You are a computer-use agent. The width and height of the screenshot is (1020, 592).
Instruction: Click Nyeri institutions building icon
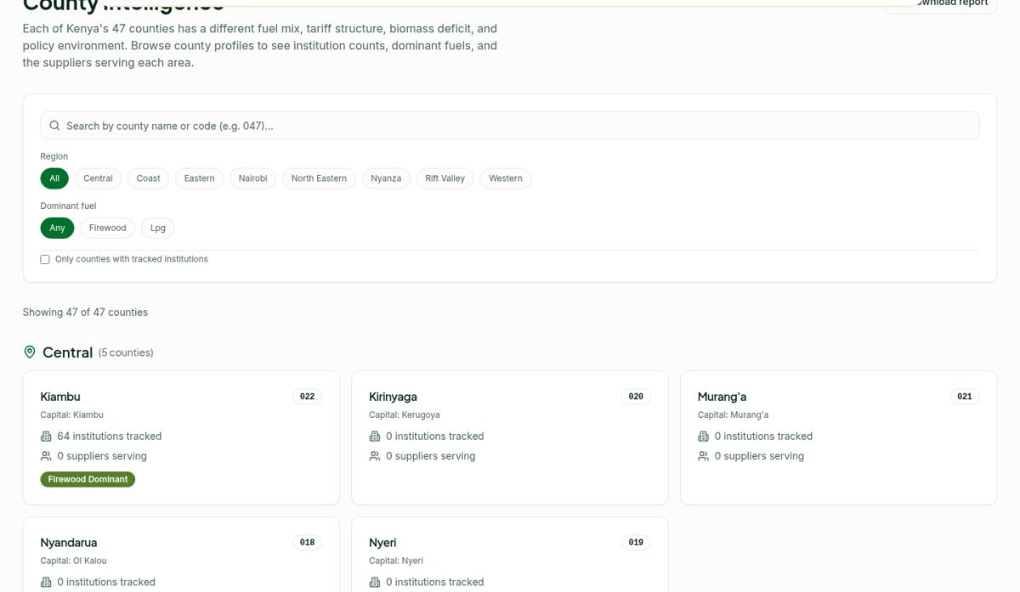click(x=375, y=582)
